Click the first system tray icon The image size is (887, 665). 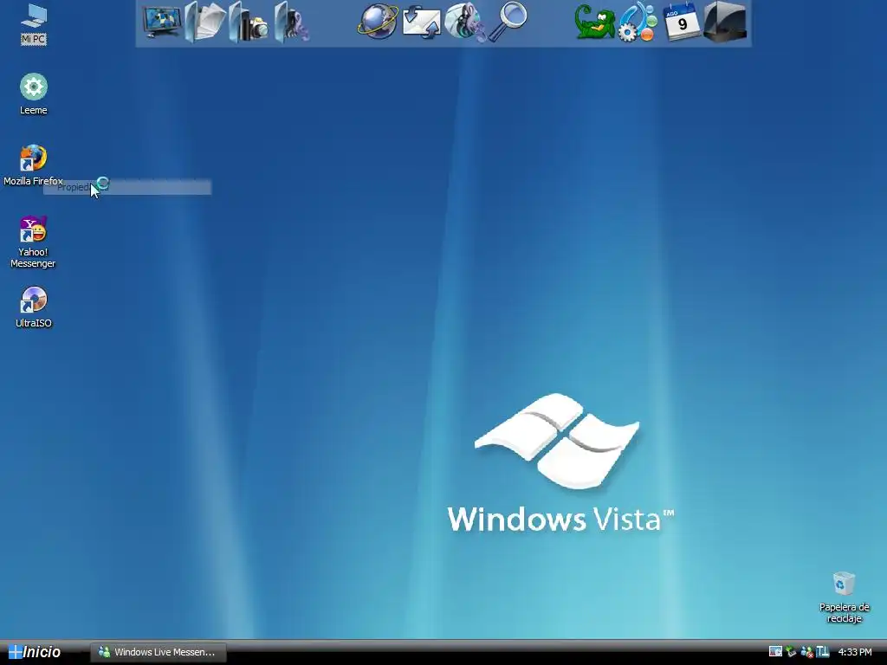tap(775, 652)
